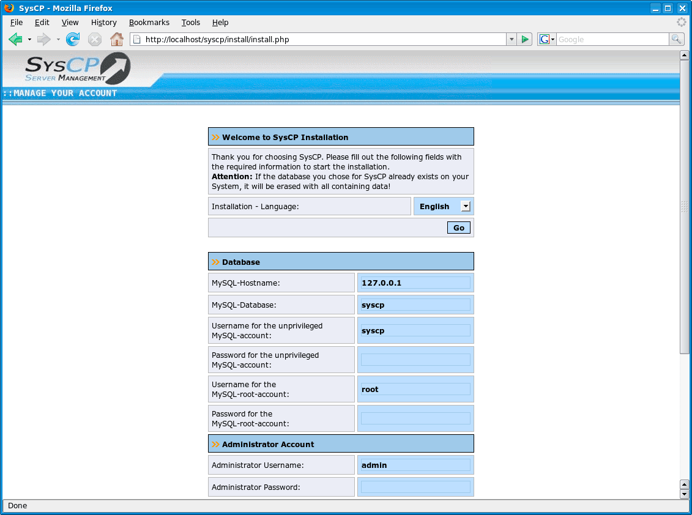This screenshot has width=692, height=515.
Task: Click the scrollbar up arrow at top
Action: [x=684, y=55]
